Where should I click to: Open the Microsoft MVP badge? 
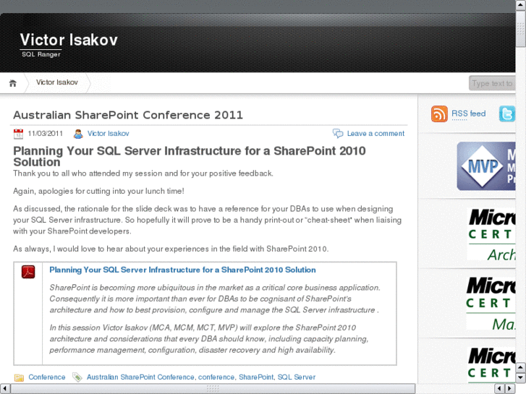pyautogui.click(x=486, y=166)
